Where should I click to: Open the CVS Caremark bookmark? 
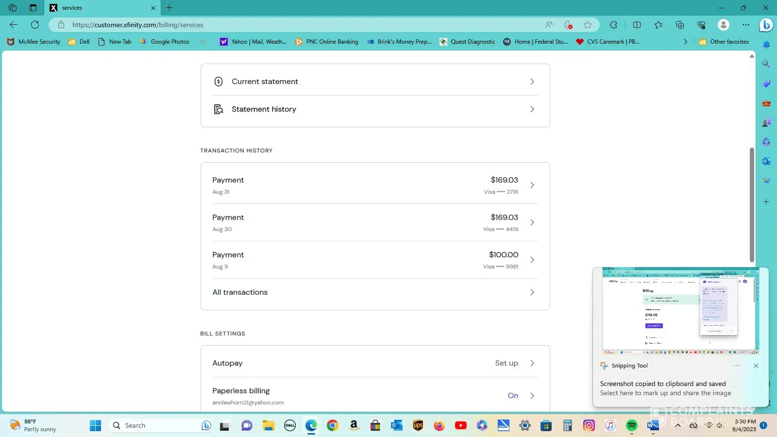[x=608, y=42]
